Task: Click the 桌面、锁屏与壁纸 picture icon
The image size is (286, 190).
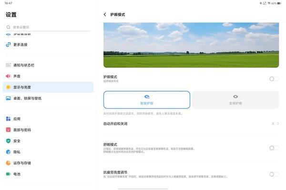Action: pyautogui.click(x=8, y=98)
